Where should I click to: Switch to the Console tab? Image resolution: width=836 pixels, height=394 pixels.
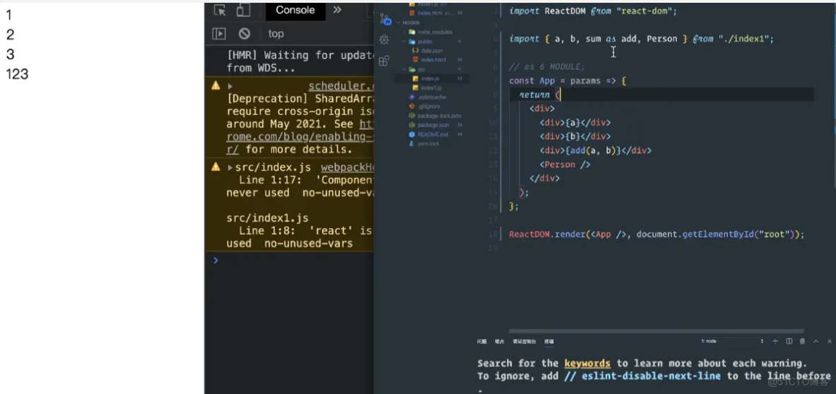[x=295, y=10]
